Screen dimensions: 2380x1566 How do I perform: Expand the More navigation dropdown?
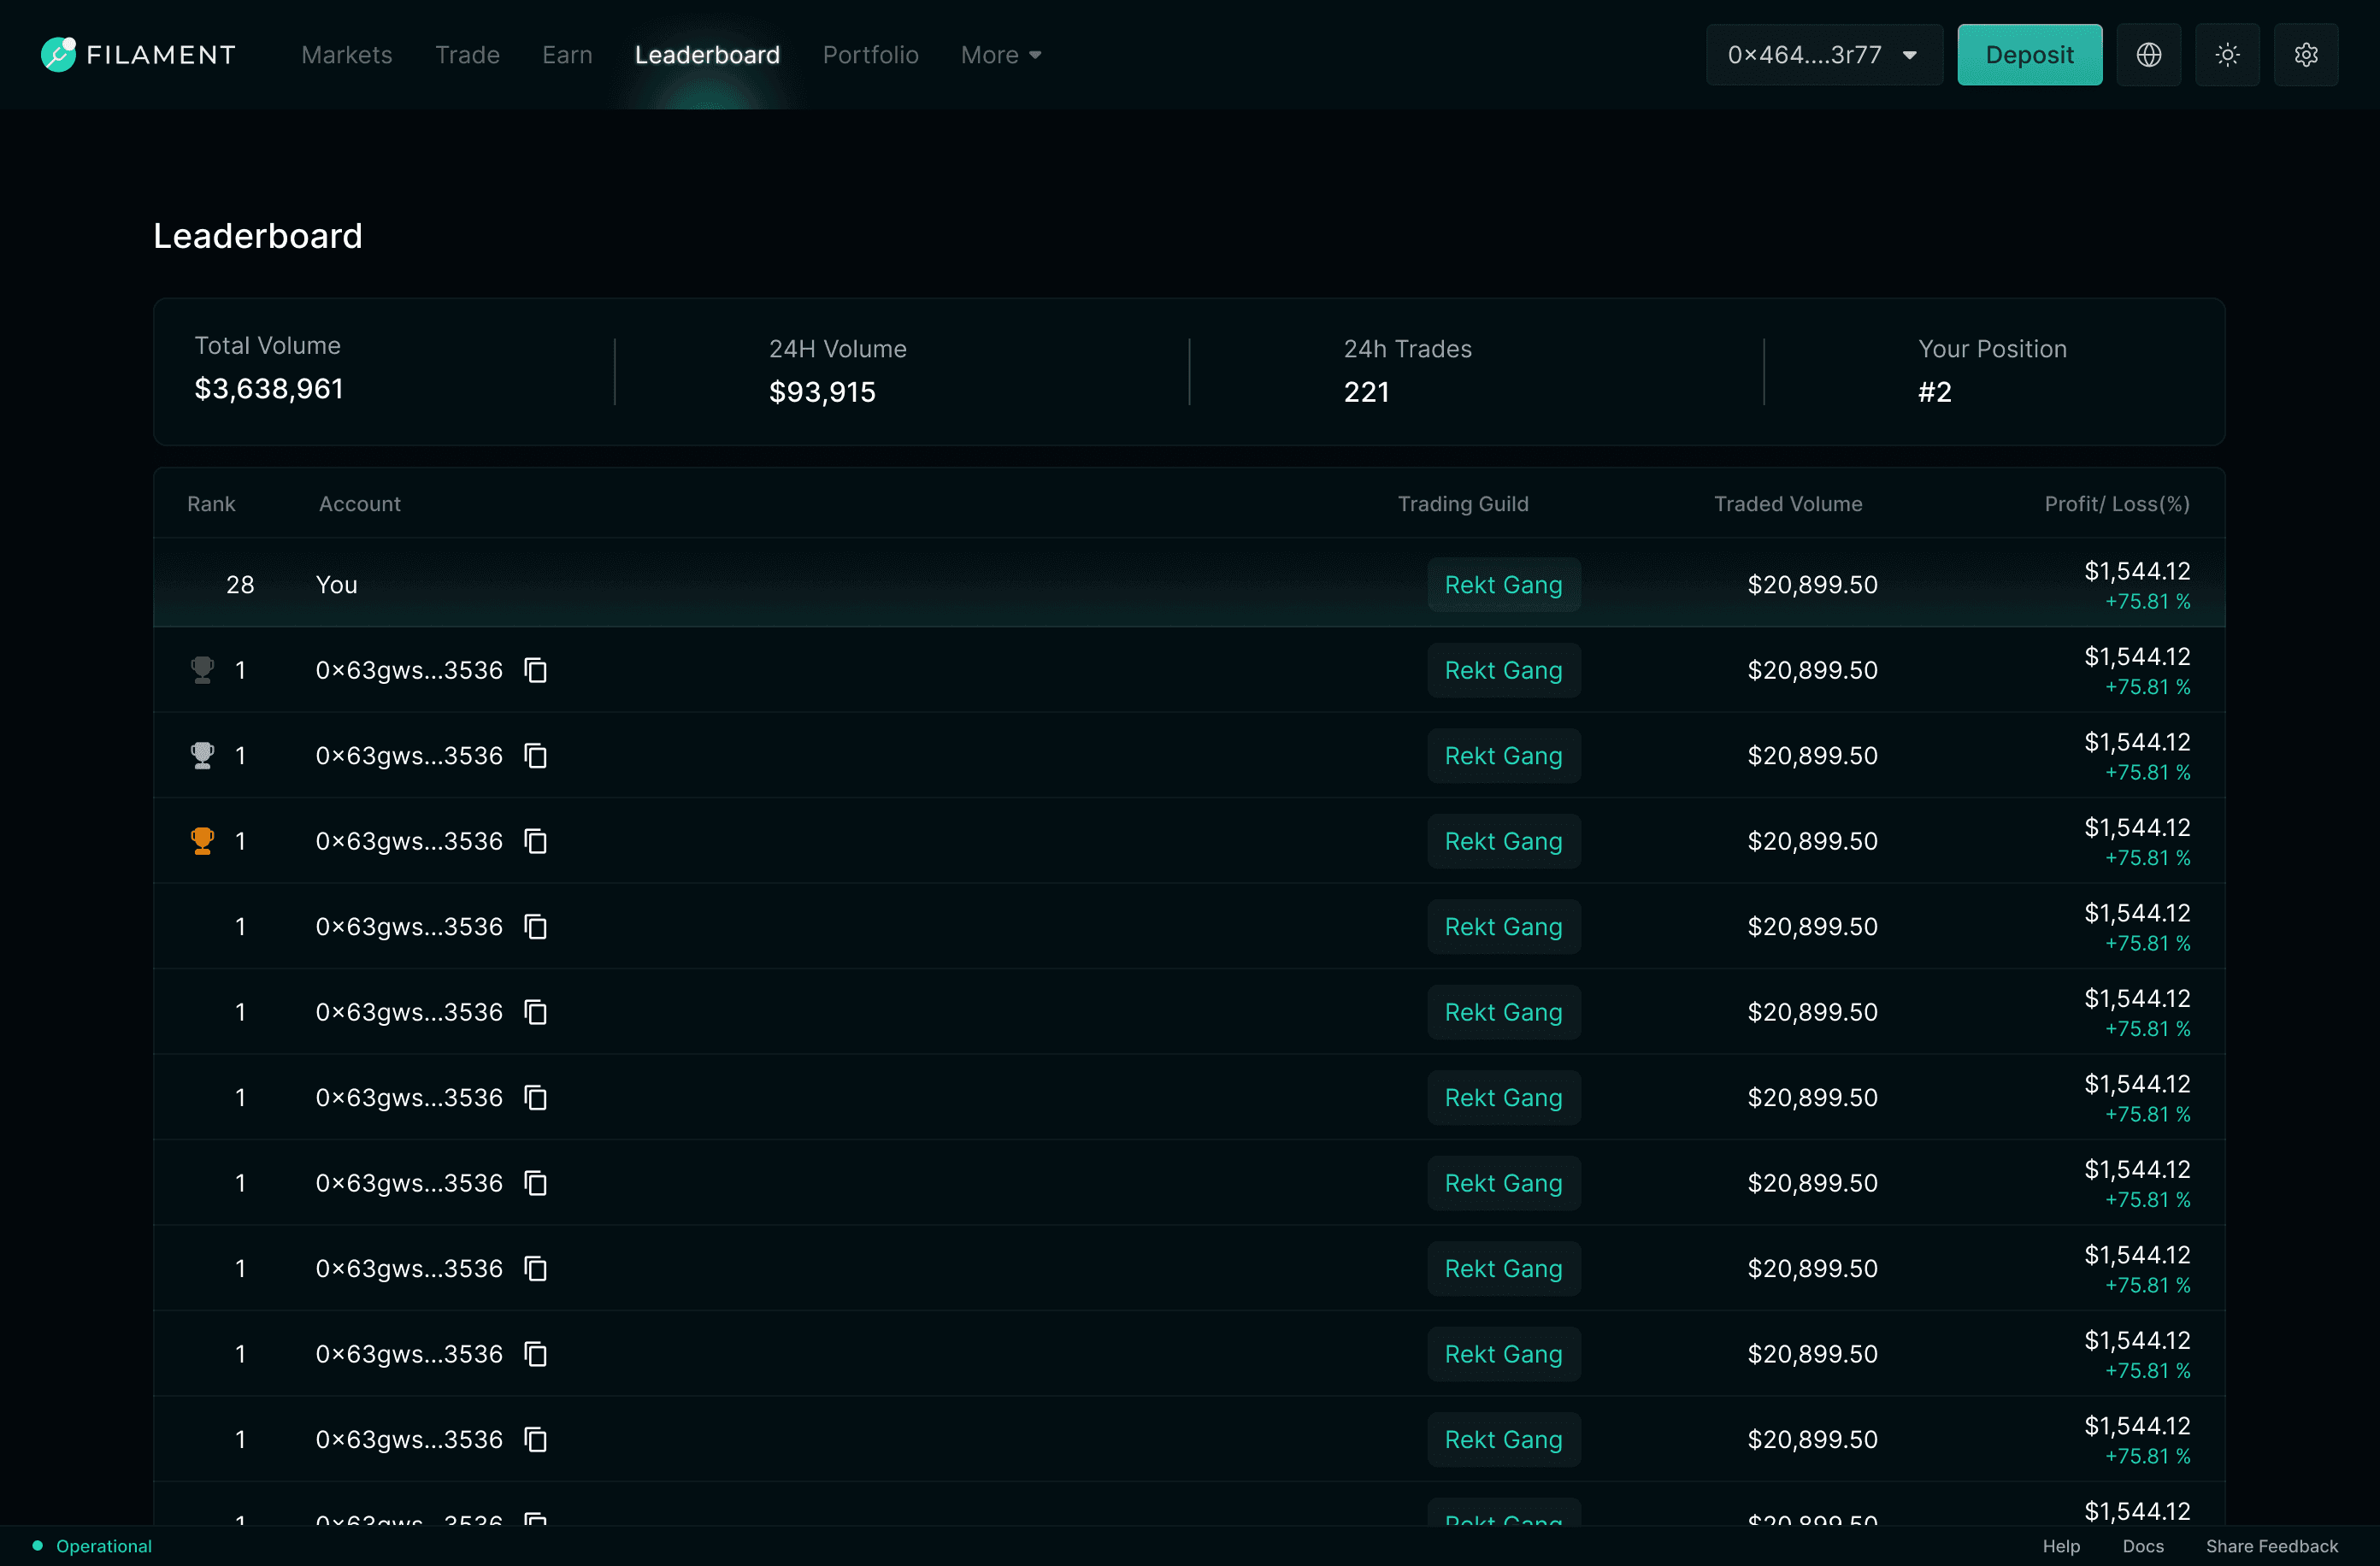1000,55
